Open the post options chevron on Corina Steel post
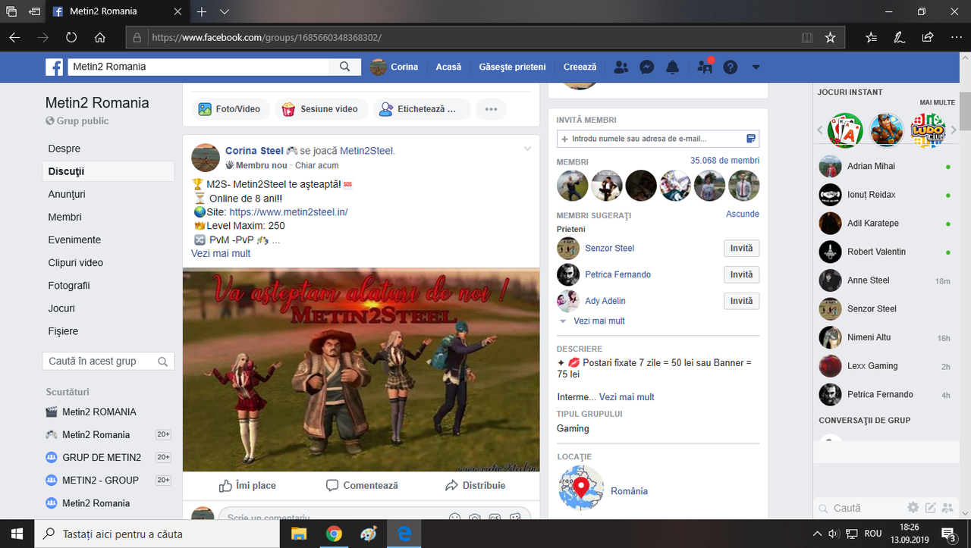The width and height of the screenshot is (971, 548). click(528, 149)
